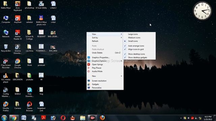Select the Recycle Bin icon
Viewport: 216px width, 121px height.
pyautogui.click(x=6, y=48)
